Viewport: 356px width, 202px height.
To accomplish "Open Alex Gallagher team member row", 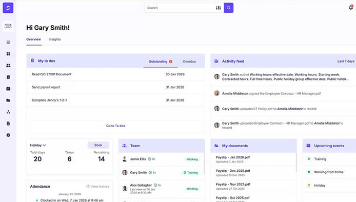I will [162, 189].
